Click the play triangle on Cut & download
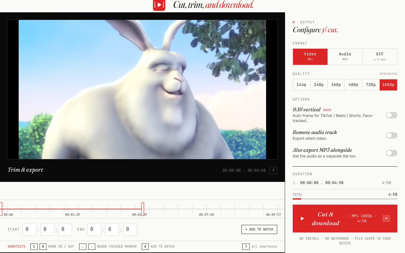The width and height of the screenshot is (405, 253). point(302,219)
